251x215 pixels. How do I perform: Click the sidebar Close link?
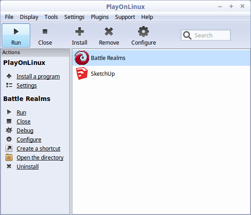[23, 121]
